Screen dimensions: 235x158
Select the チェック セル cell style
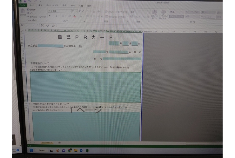coord(177,16)
